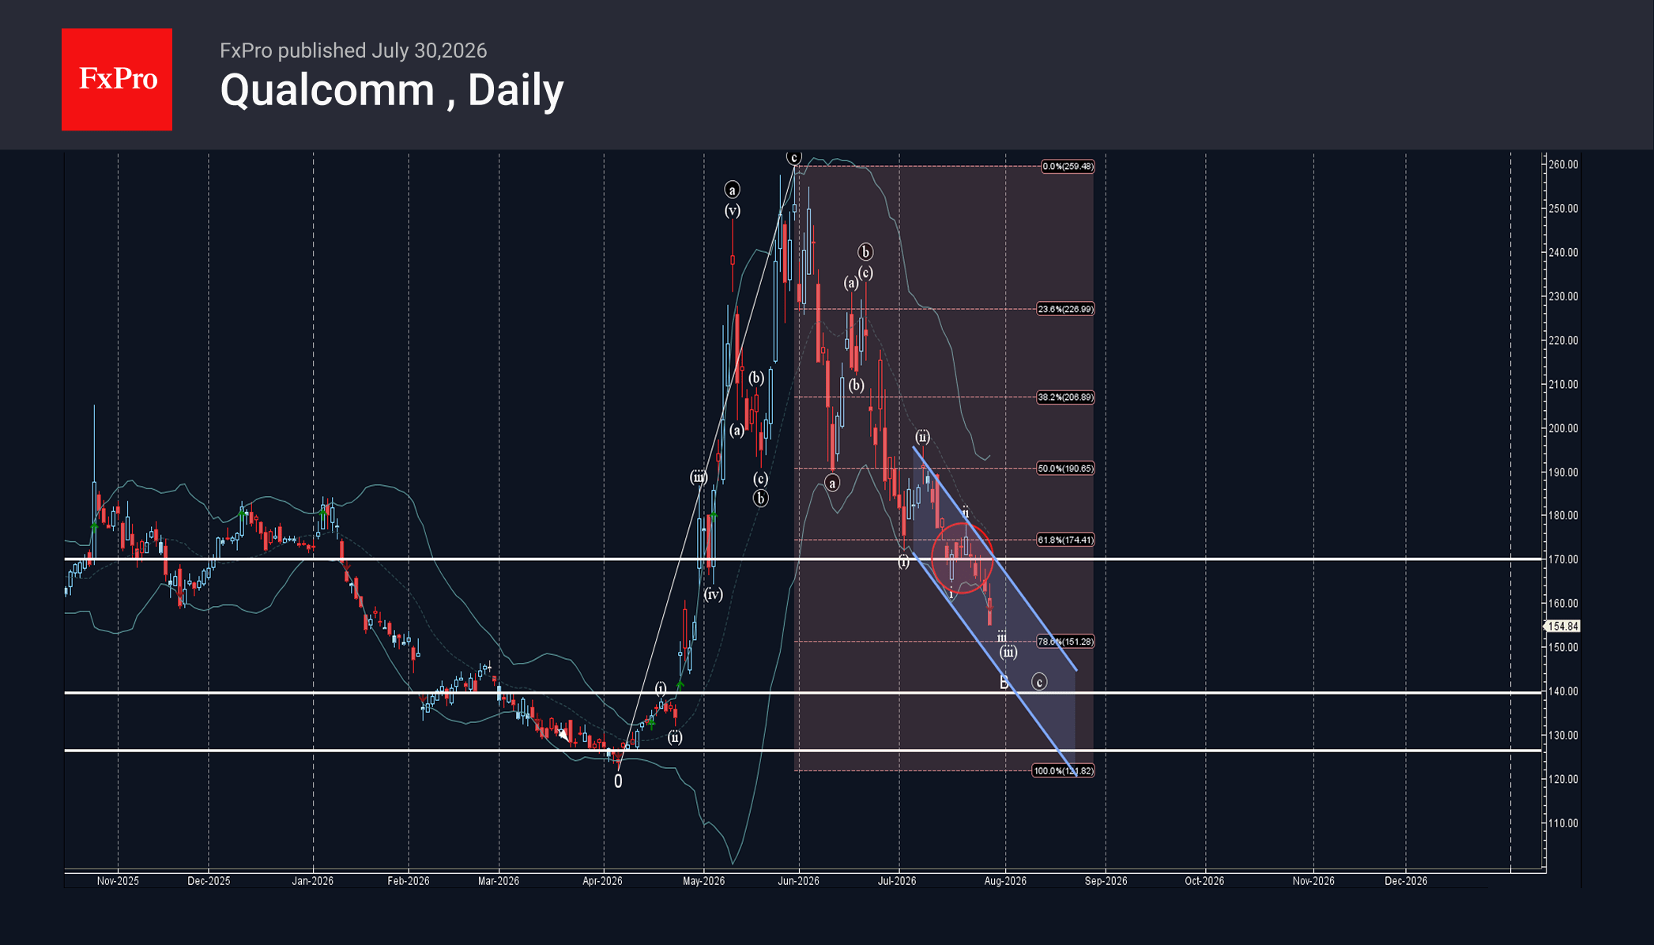The height and width of the screenshot is (945, 1654).
Task: Select 200.00 on the price scale
Action: tap(1563, 428)
